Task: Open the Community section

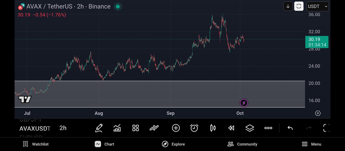Action: pyautogui.click(x=242, y=144)
